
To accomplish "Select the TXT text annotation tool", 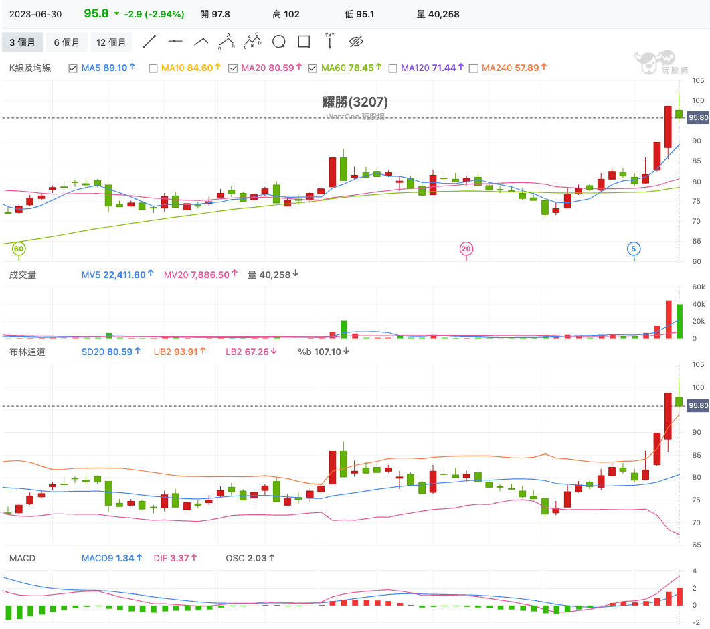I will tap(329, 42).
